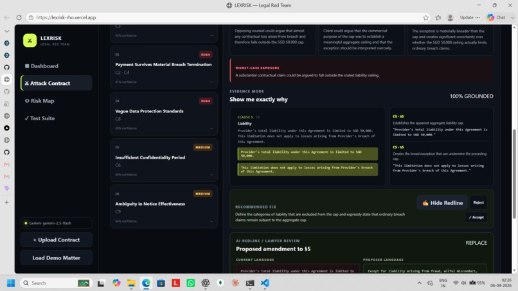Image resolution: width=518 pixels, height=291 pixels.
Task: Click the 100% GROUNDED label
Action: click(x=472, y=96)
